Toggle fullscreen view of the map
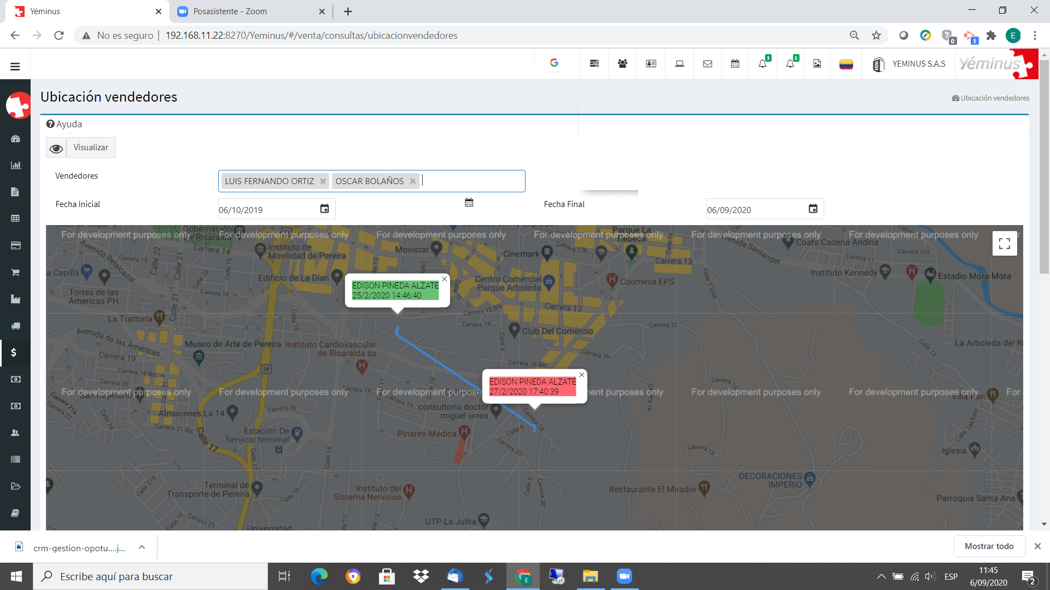 click(x=1004, y=244)
